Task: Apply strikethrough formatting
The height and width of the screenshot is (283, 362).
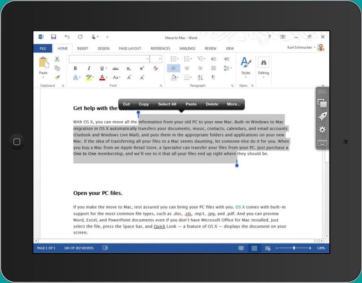Action: point(115,68)
